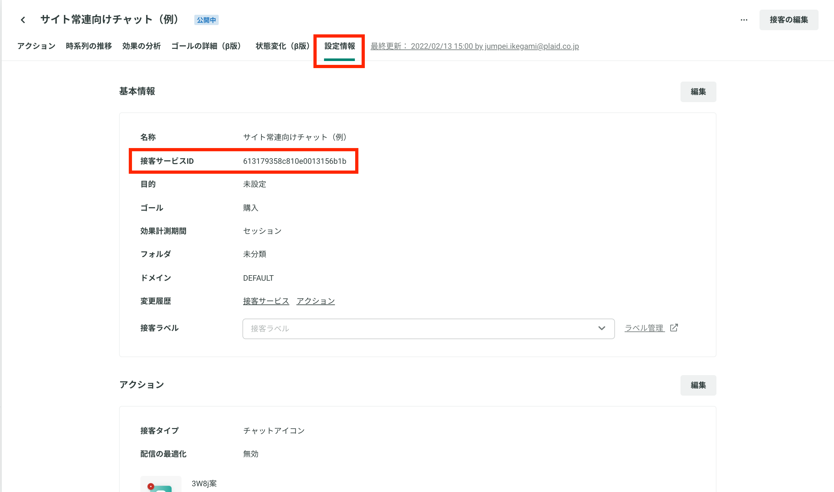Image resolution: width=834 pixels, height=492 pixels.
Task: Select the 効果の分析 tab
Action: coord(141,46)
